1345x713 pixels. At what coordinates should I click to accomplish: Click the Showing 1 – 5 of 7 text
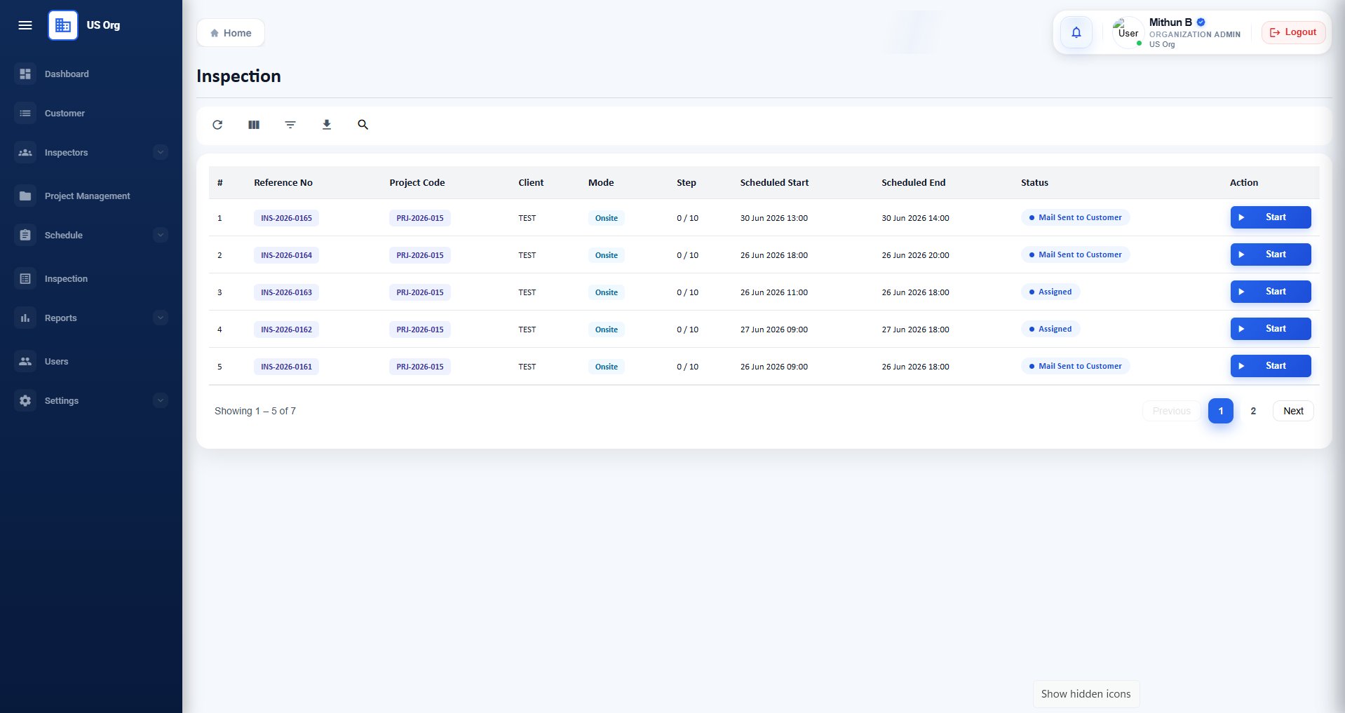255,411
